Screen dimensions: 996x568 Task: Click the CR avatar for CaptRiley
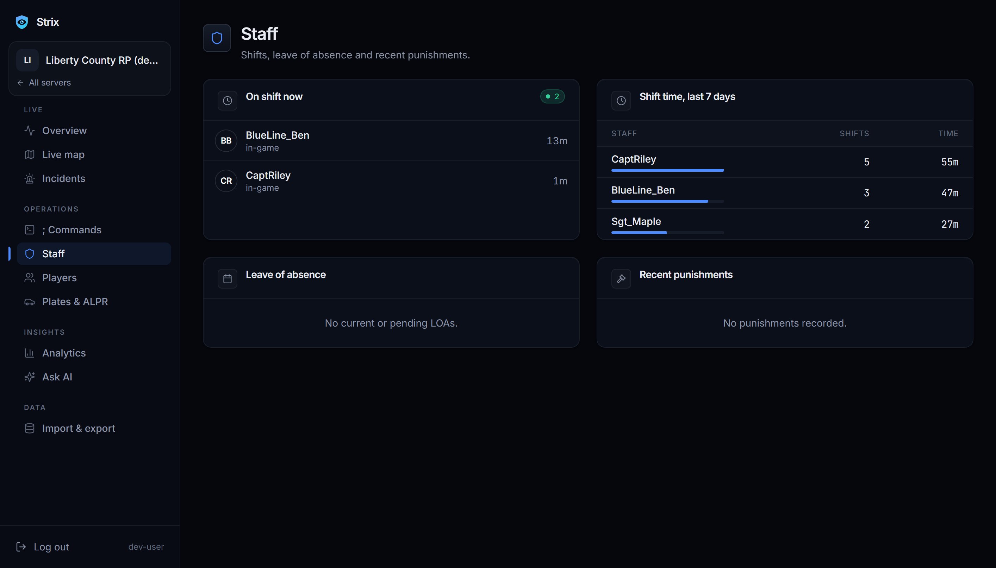click(x=226, y=181)
